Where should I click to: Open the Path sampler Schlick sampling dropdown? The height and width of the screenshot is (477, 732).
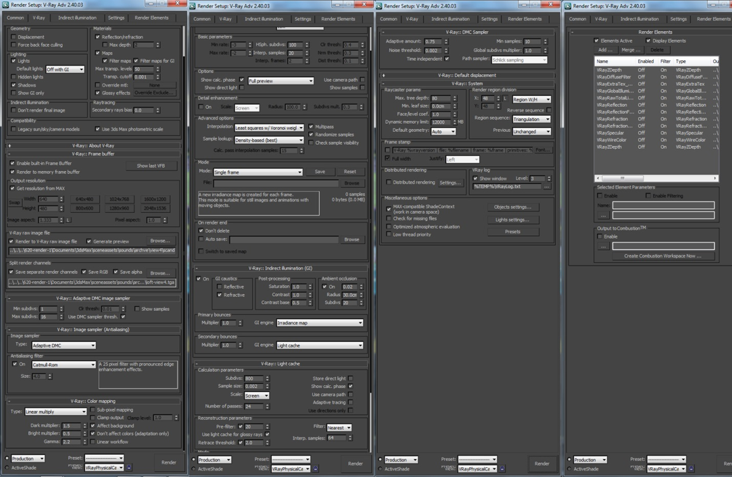[x=519, y=59]
